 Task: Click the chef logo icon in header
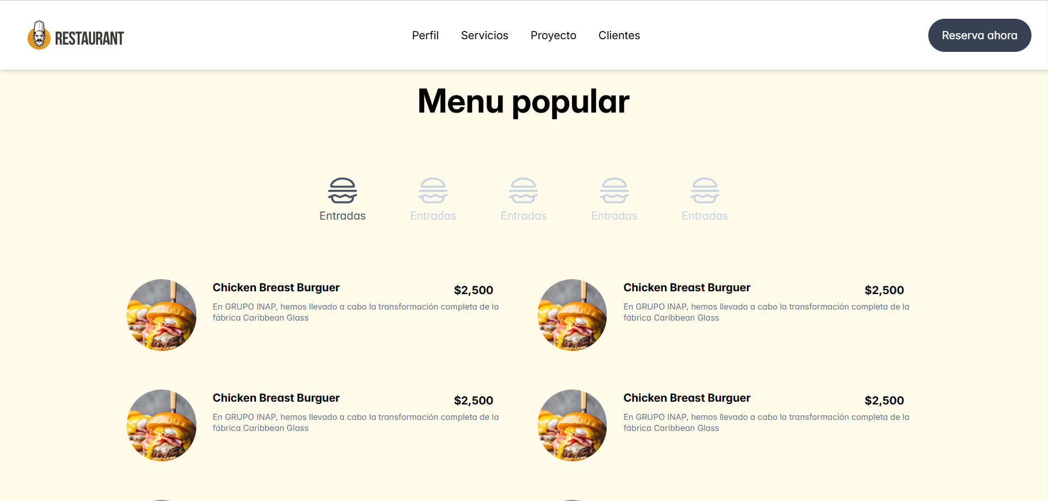[x=39, y=35]
